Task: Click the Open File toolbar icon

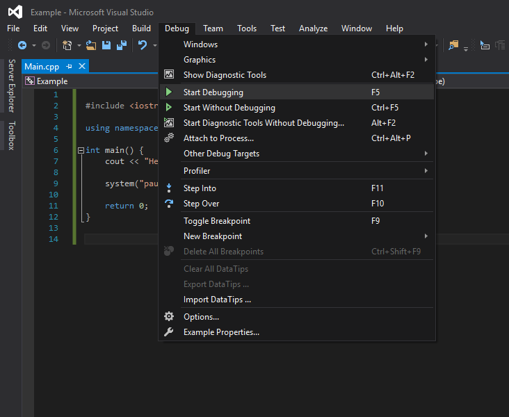Action: click(x=91, y=45)
